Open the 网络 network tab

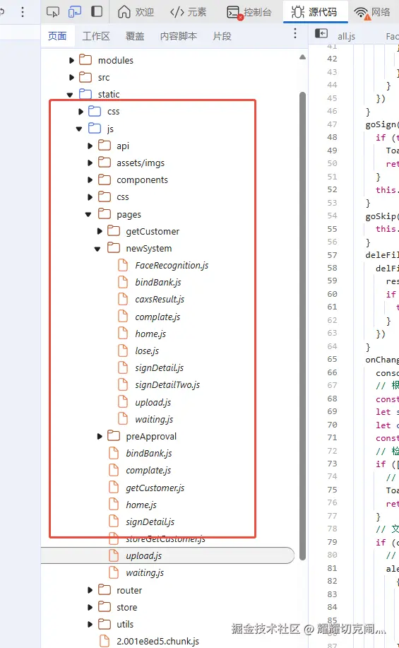coord(372,12)
